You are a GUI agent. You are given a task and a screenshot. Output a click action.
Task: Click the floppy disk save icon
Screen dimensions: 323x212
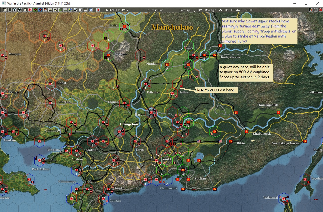(5, 10)
